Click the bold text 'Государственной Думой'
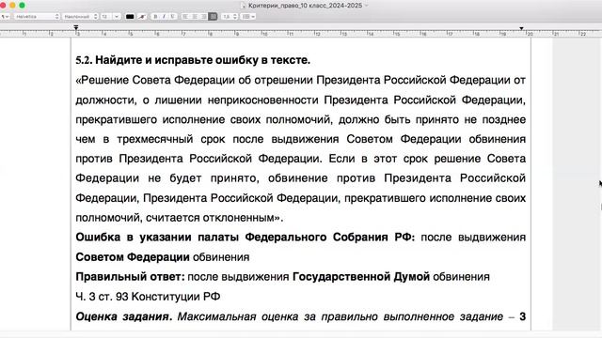 click(x=361, y=277)
